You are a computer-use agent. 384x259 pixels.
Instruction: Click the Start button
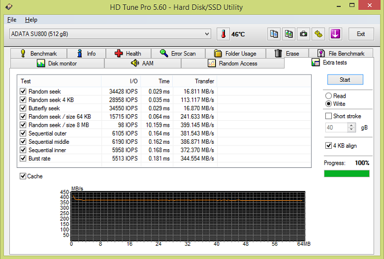345,80
